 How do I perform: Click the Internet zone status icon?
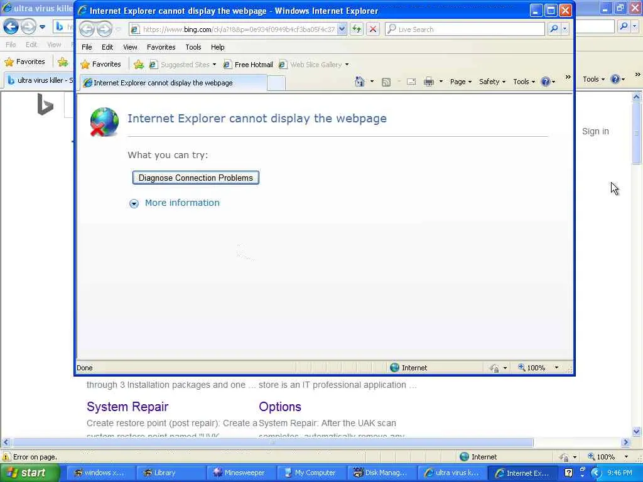point(394,368)
